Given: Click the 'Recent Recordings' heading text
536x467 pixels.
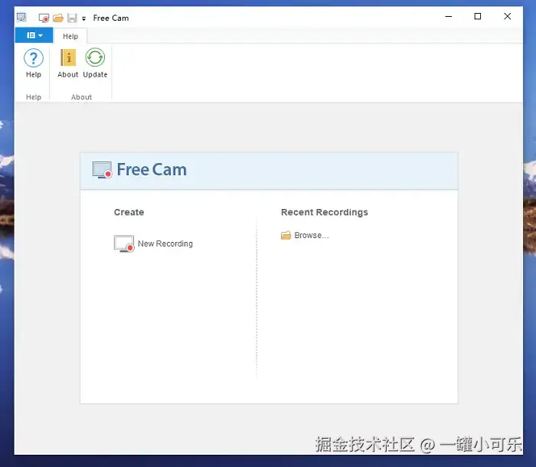Looking at the screenshot, I should tap(325, 212).
